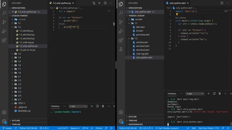232x130 pixels.
Task: Split Python editor to the right
Action: [x=105, y=3]
